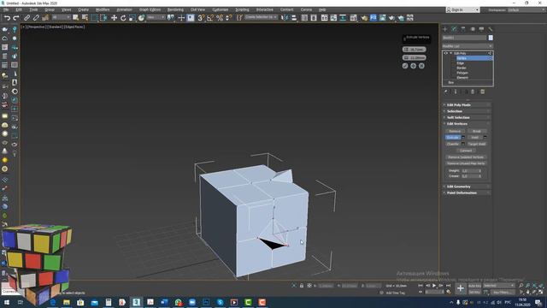Toggle Edit Poly modifier eye visibility
Viewport: 547px width, 308px height.
[445, 53]
